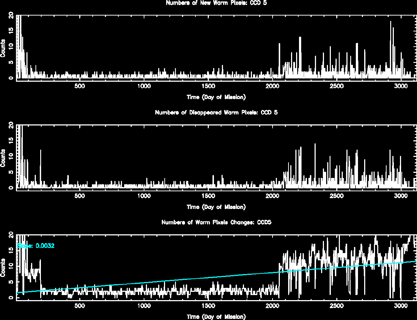The image size is (417, 320).
Task: Click the 2500 tick label on top plot x-axis
Action: pos(337,86)
